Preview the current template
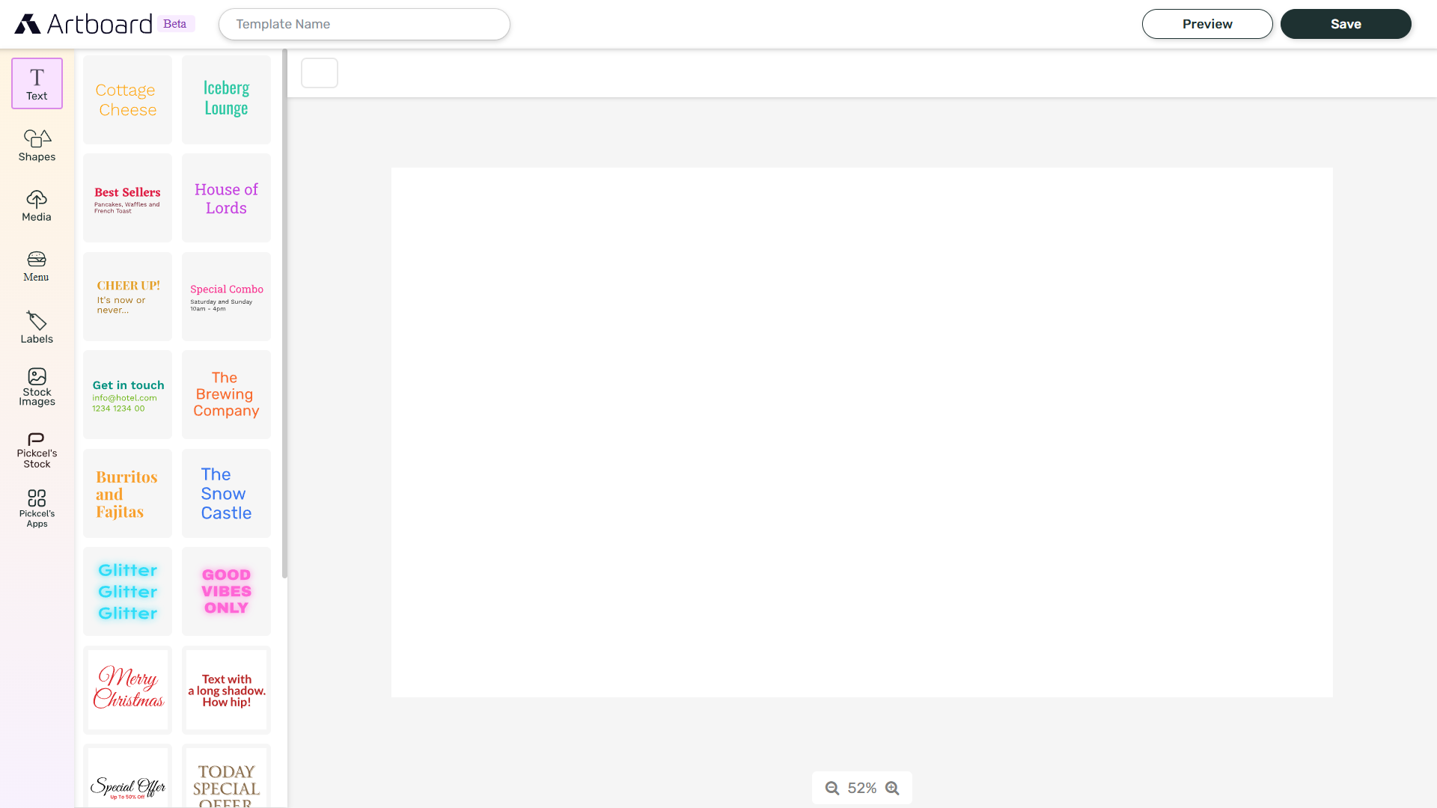This screenshot has height=808, width=1437. 1206,24
